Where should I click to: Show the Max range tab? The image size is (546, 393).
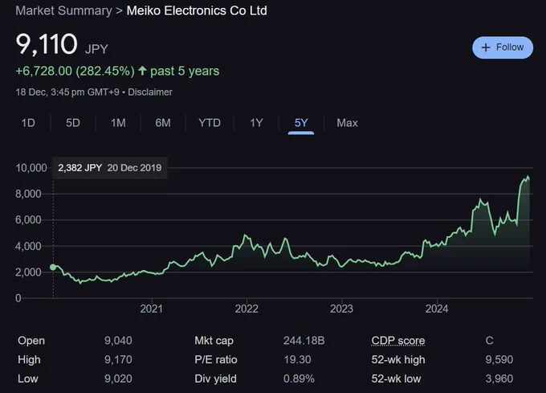click(x=347, y=123)
